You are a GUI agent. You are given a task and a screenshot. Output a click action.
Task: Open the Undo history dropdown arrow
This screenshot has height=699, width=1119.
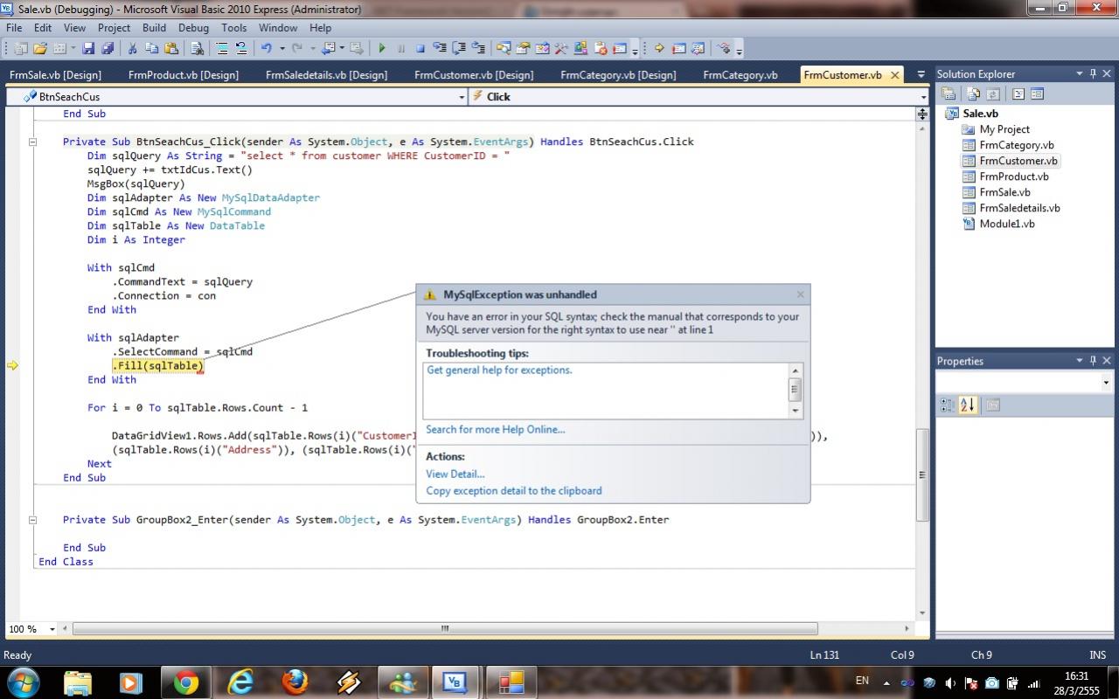tap(282, 49)
